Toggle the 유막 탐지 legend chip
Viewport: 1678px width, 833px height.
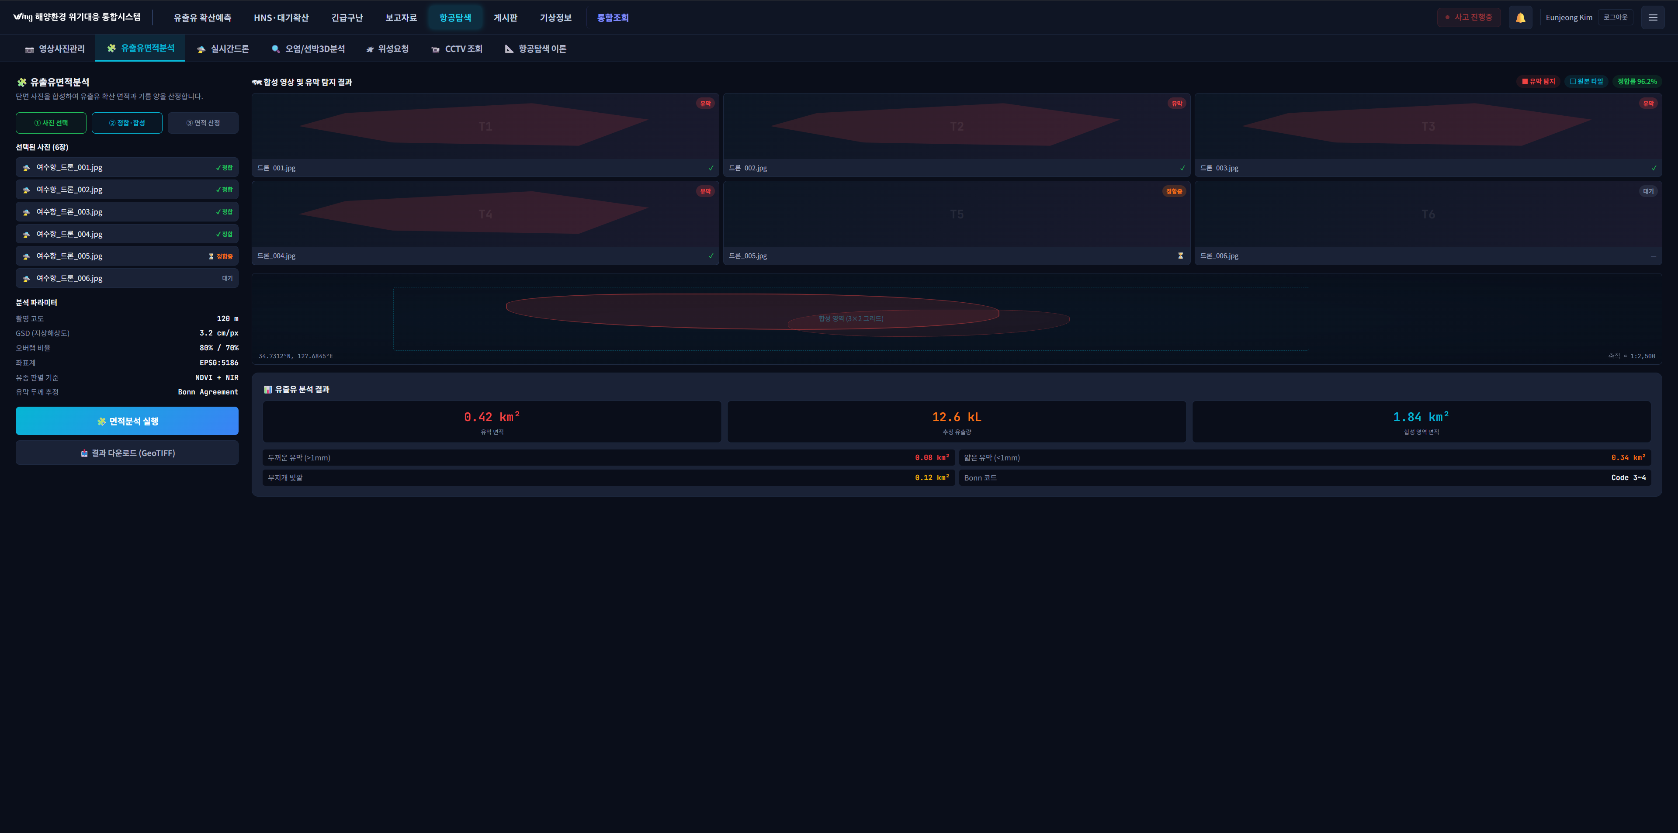click(1538, 81)
